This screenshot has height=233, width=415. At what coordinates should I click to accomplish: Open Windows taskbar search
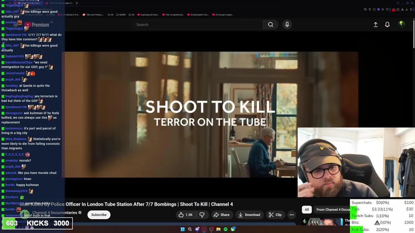point(190,229)
